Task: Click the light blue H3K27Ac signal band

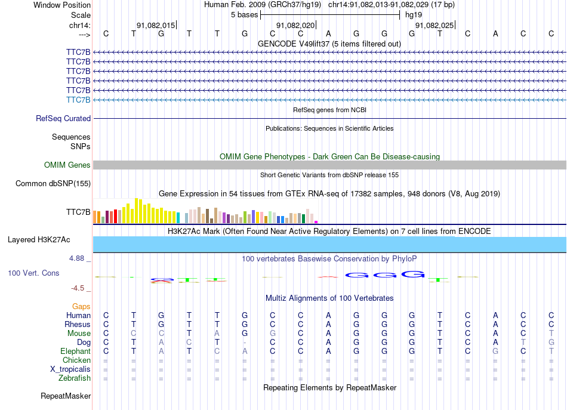Action: click(329, 245)
